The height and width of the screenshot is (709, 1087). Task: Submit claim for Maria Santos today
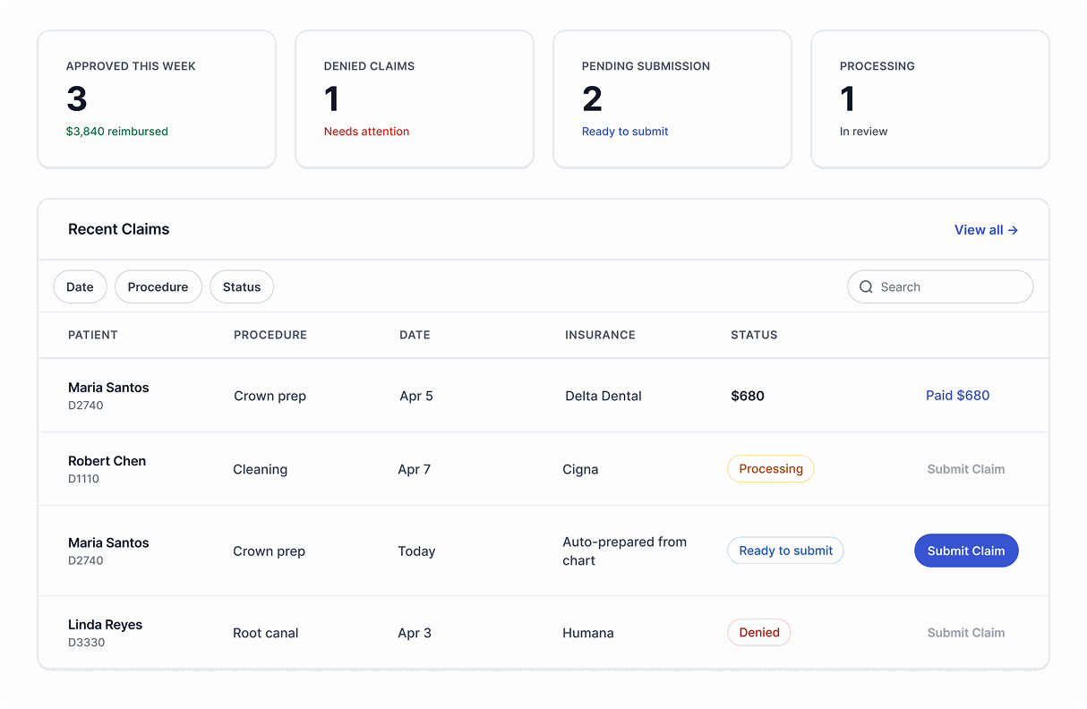click(966, 551)
